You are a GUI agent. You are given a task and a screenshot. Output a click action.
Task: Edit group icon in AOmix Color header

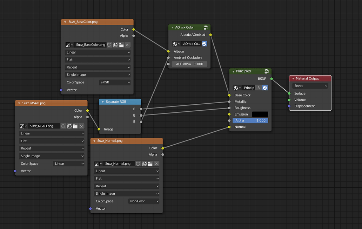pyautogui.click(x=206, y=27)
